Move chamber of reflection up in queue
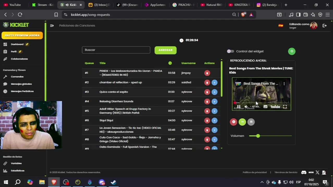The height and width of the screenshot is (187, 333). click(x=214, y=83)
